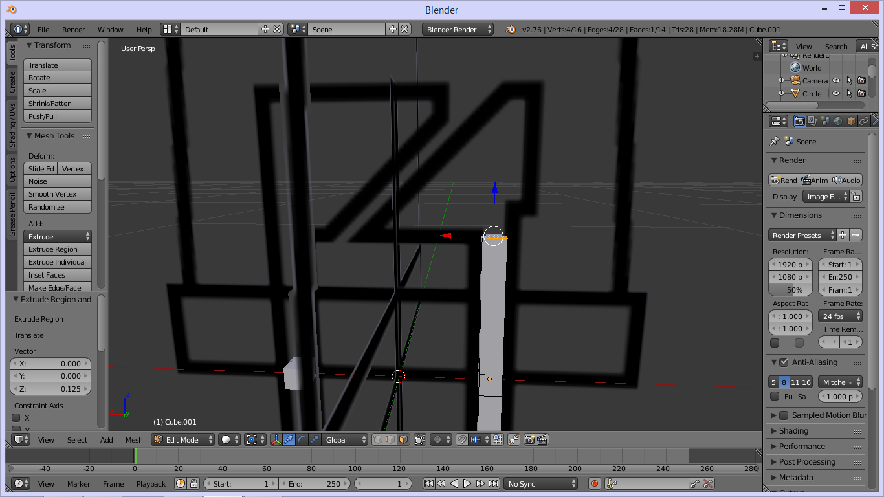The width and height of the screenshot is (884, 497).
Task: Click the record keyframe button
Action: coord(595,483)
